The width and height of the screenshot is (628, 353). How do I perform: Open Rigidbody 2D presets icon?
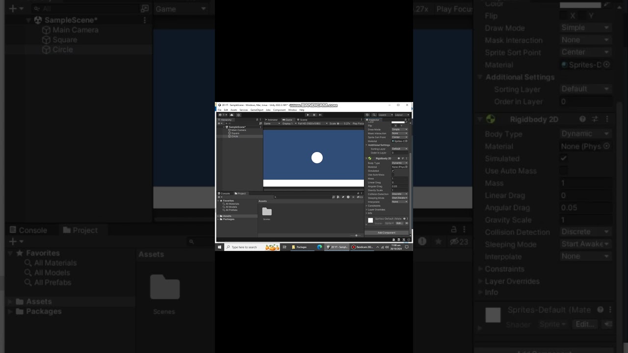pyautogui.click(x=403, y=158)
